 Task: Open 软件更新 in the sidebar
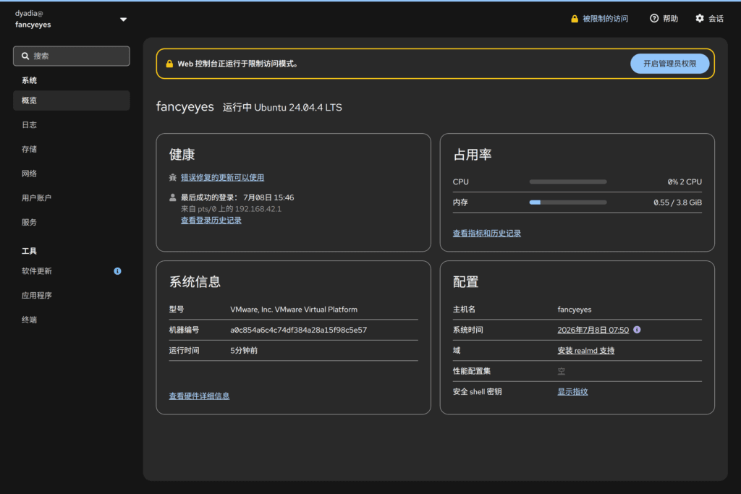pos(72,271)
